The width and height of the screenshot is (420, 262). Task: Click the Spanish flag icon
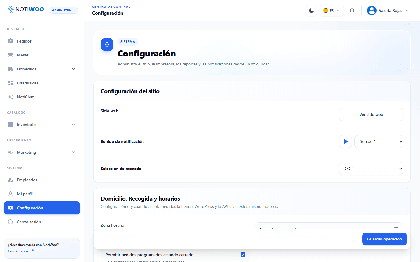coord(326,10)
